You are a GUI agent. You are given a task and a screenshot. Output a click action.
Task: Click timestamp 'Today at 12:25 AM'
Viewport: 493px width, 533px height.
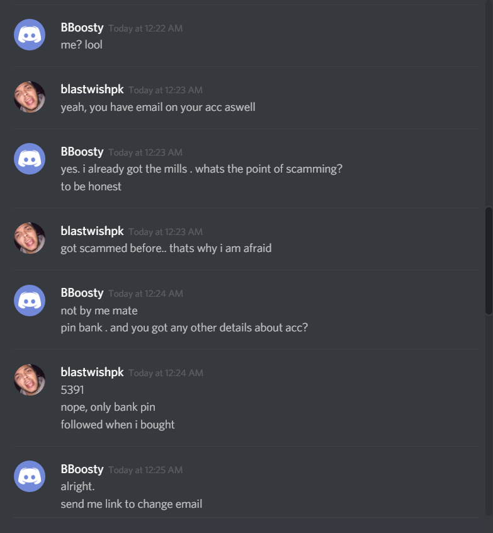(145, 470)
